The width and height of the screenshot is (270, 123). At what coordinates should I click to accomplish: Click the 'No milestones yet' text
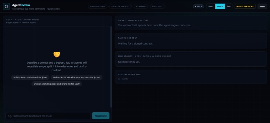[129, 62]
